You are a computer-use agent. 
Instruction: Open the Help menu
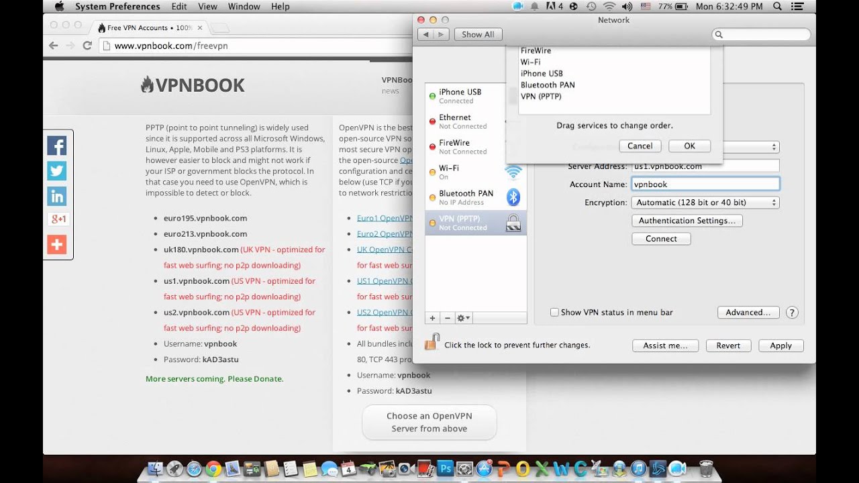click(281, 7)
